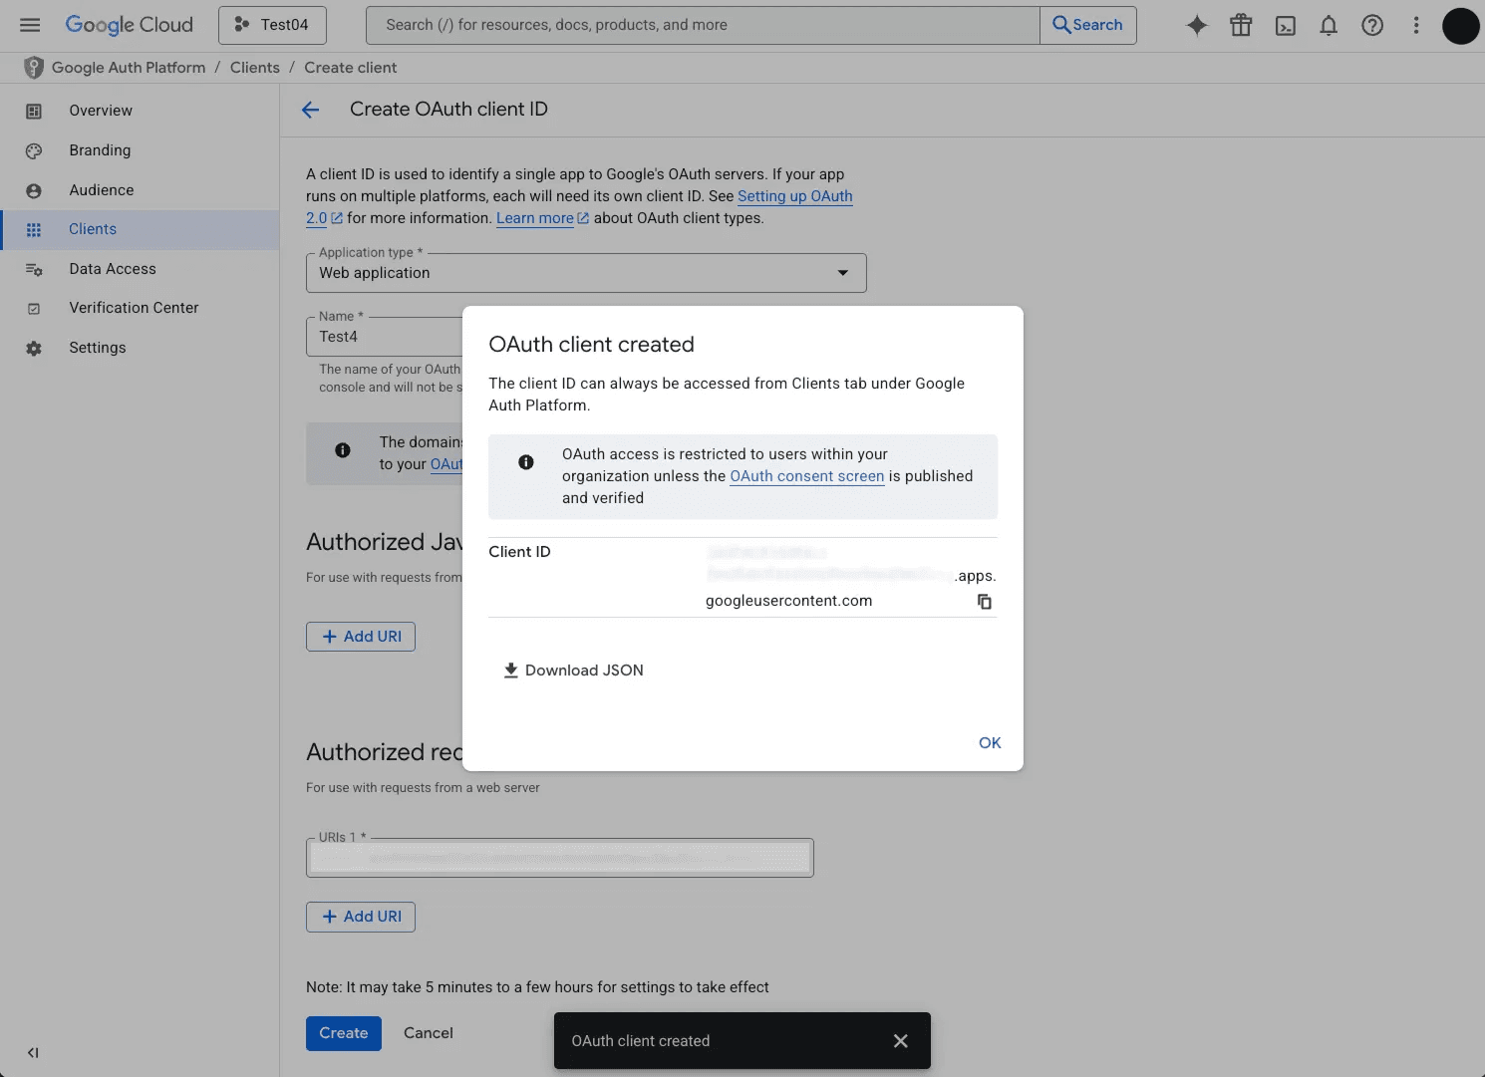The width and height of the screenshot is (1485, 1077).
Task: Click the Google Cloud logo
Action: (x=129, y=25)
